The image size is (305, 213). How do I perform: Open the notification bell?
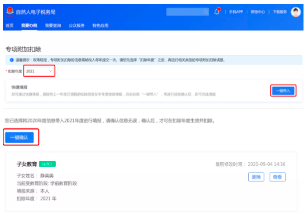217,11
